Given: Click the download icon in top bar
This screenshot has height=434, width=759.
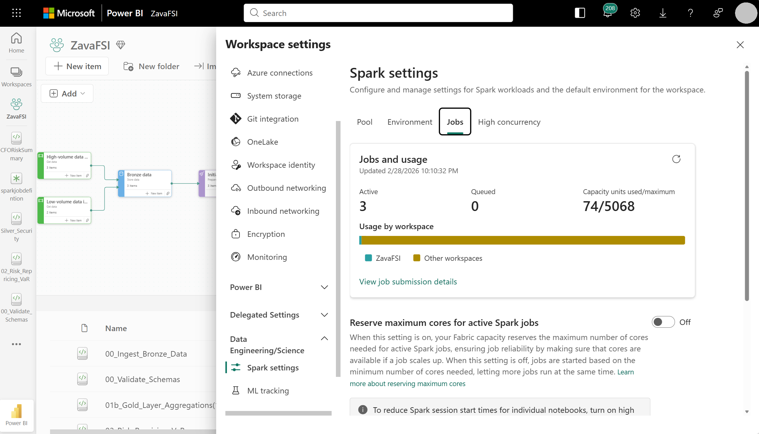Looking at the screenshot, I should (x=663, y=13).
